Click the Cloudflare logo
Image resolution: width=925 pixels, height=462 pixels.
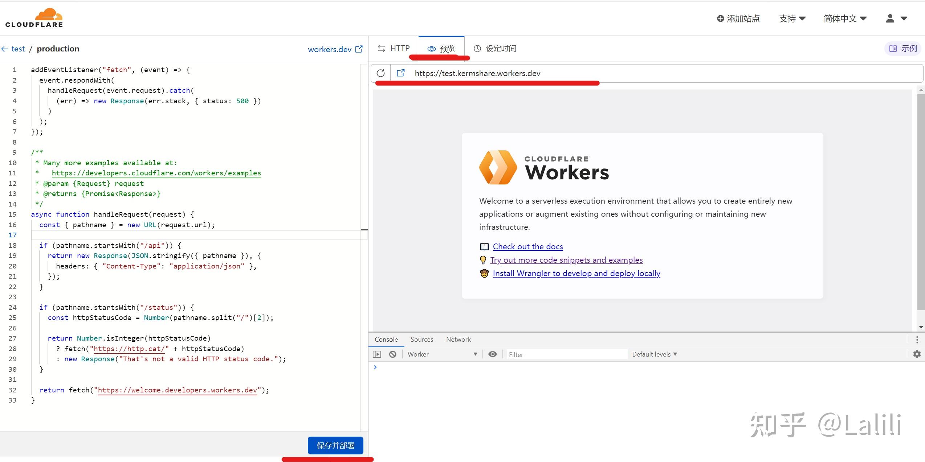pos(34,17)
